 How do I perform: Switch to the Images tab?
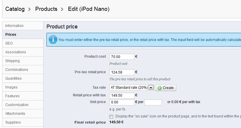coord(11,87)
